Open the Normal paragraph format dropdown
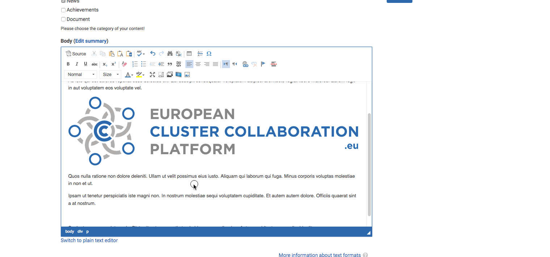The width and height of the screenshot is (550, 257). (x=81, y=75)
